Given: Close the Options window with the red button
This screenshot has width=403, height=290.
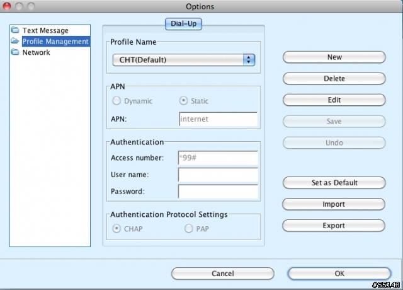Looking at the screenshot, I should coord(7,6).
